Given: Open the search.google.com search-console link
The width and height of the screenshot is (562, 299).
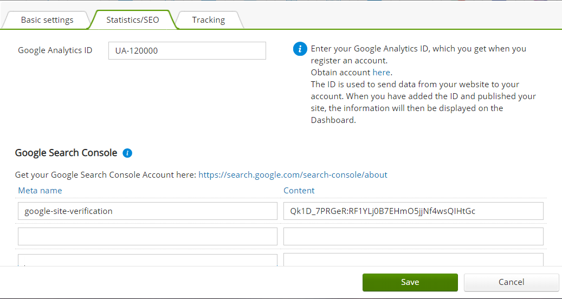Looking at the screenshot, I should coord(293,175).
